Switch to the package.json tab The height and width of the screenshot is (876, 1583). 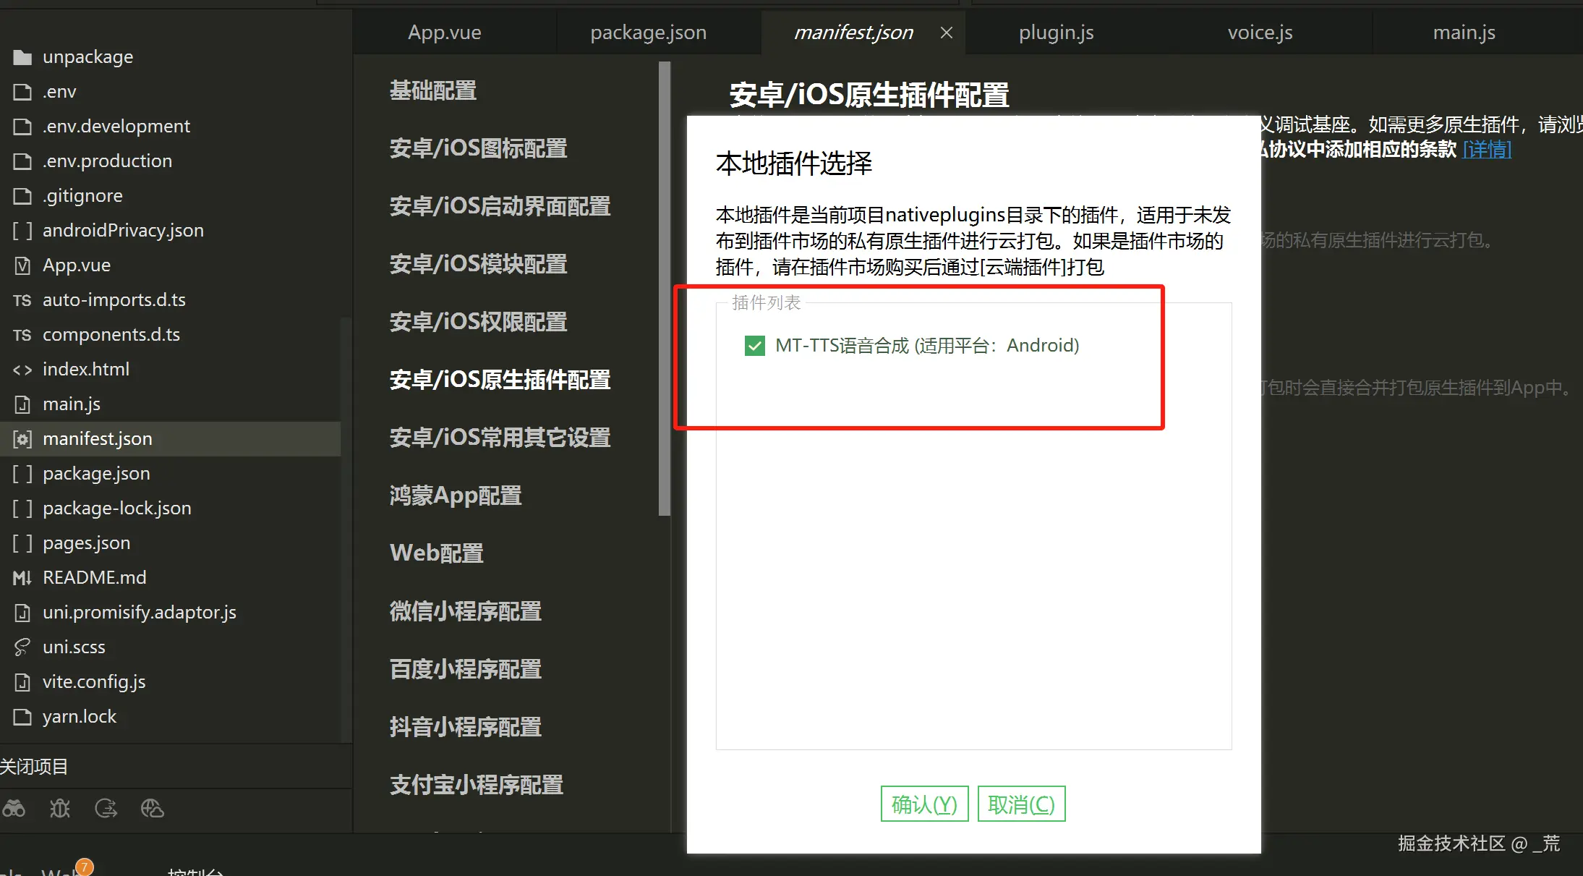point(648,33)
